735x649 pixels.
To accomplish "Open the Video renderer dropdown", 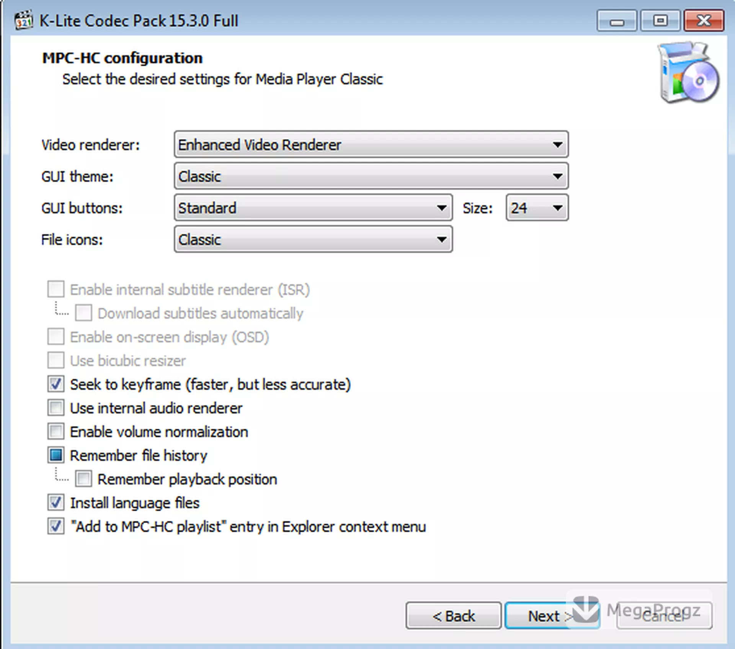I will 371,144.
